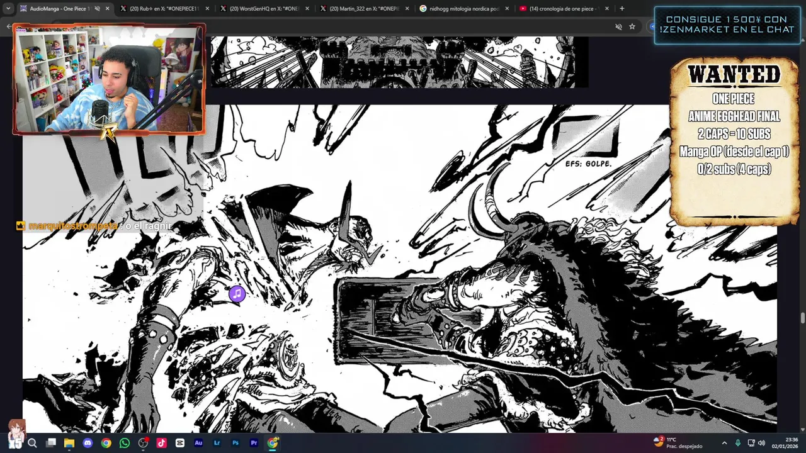This screenshot has width=806, height=453.
Task: Switch to the AudioManga One Piece tab
Action: pyautogui.click(x=59, y=9)
